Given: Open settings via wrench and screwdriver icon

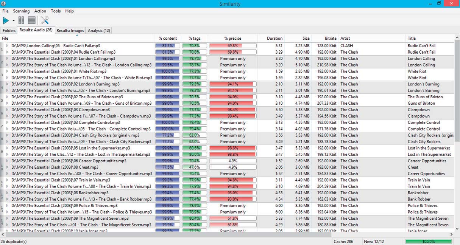Looking at the screenshot, I should coord(45,20).
